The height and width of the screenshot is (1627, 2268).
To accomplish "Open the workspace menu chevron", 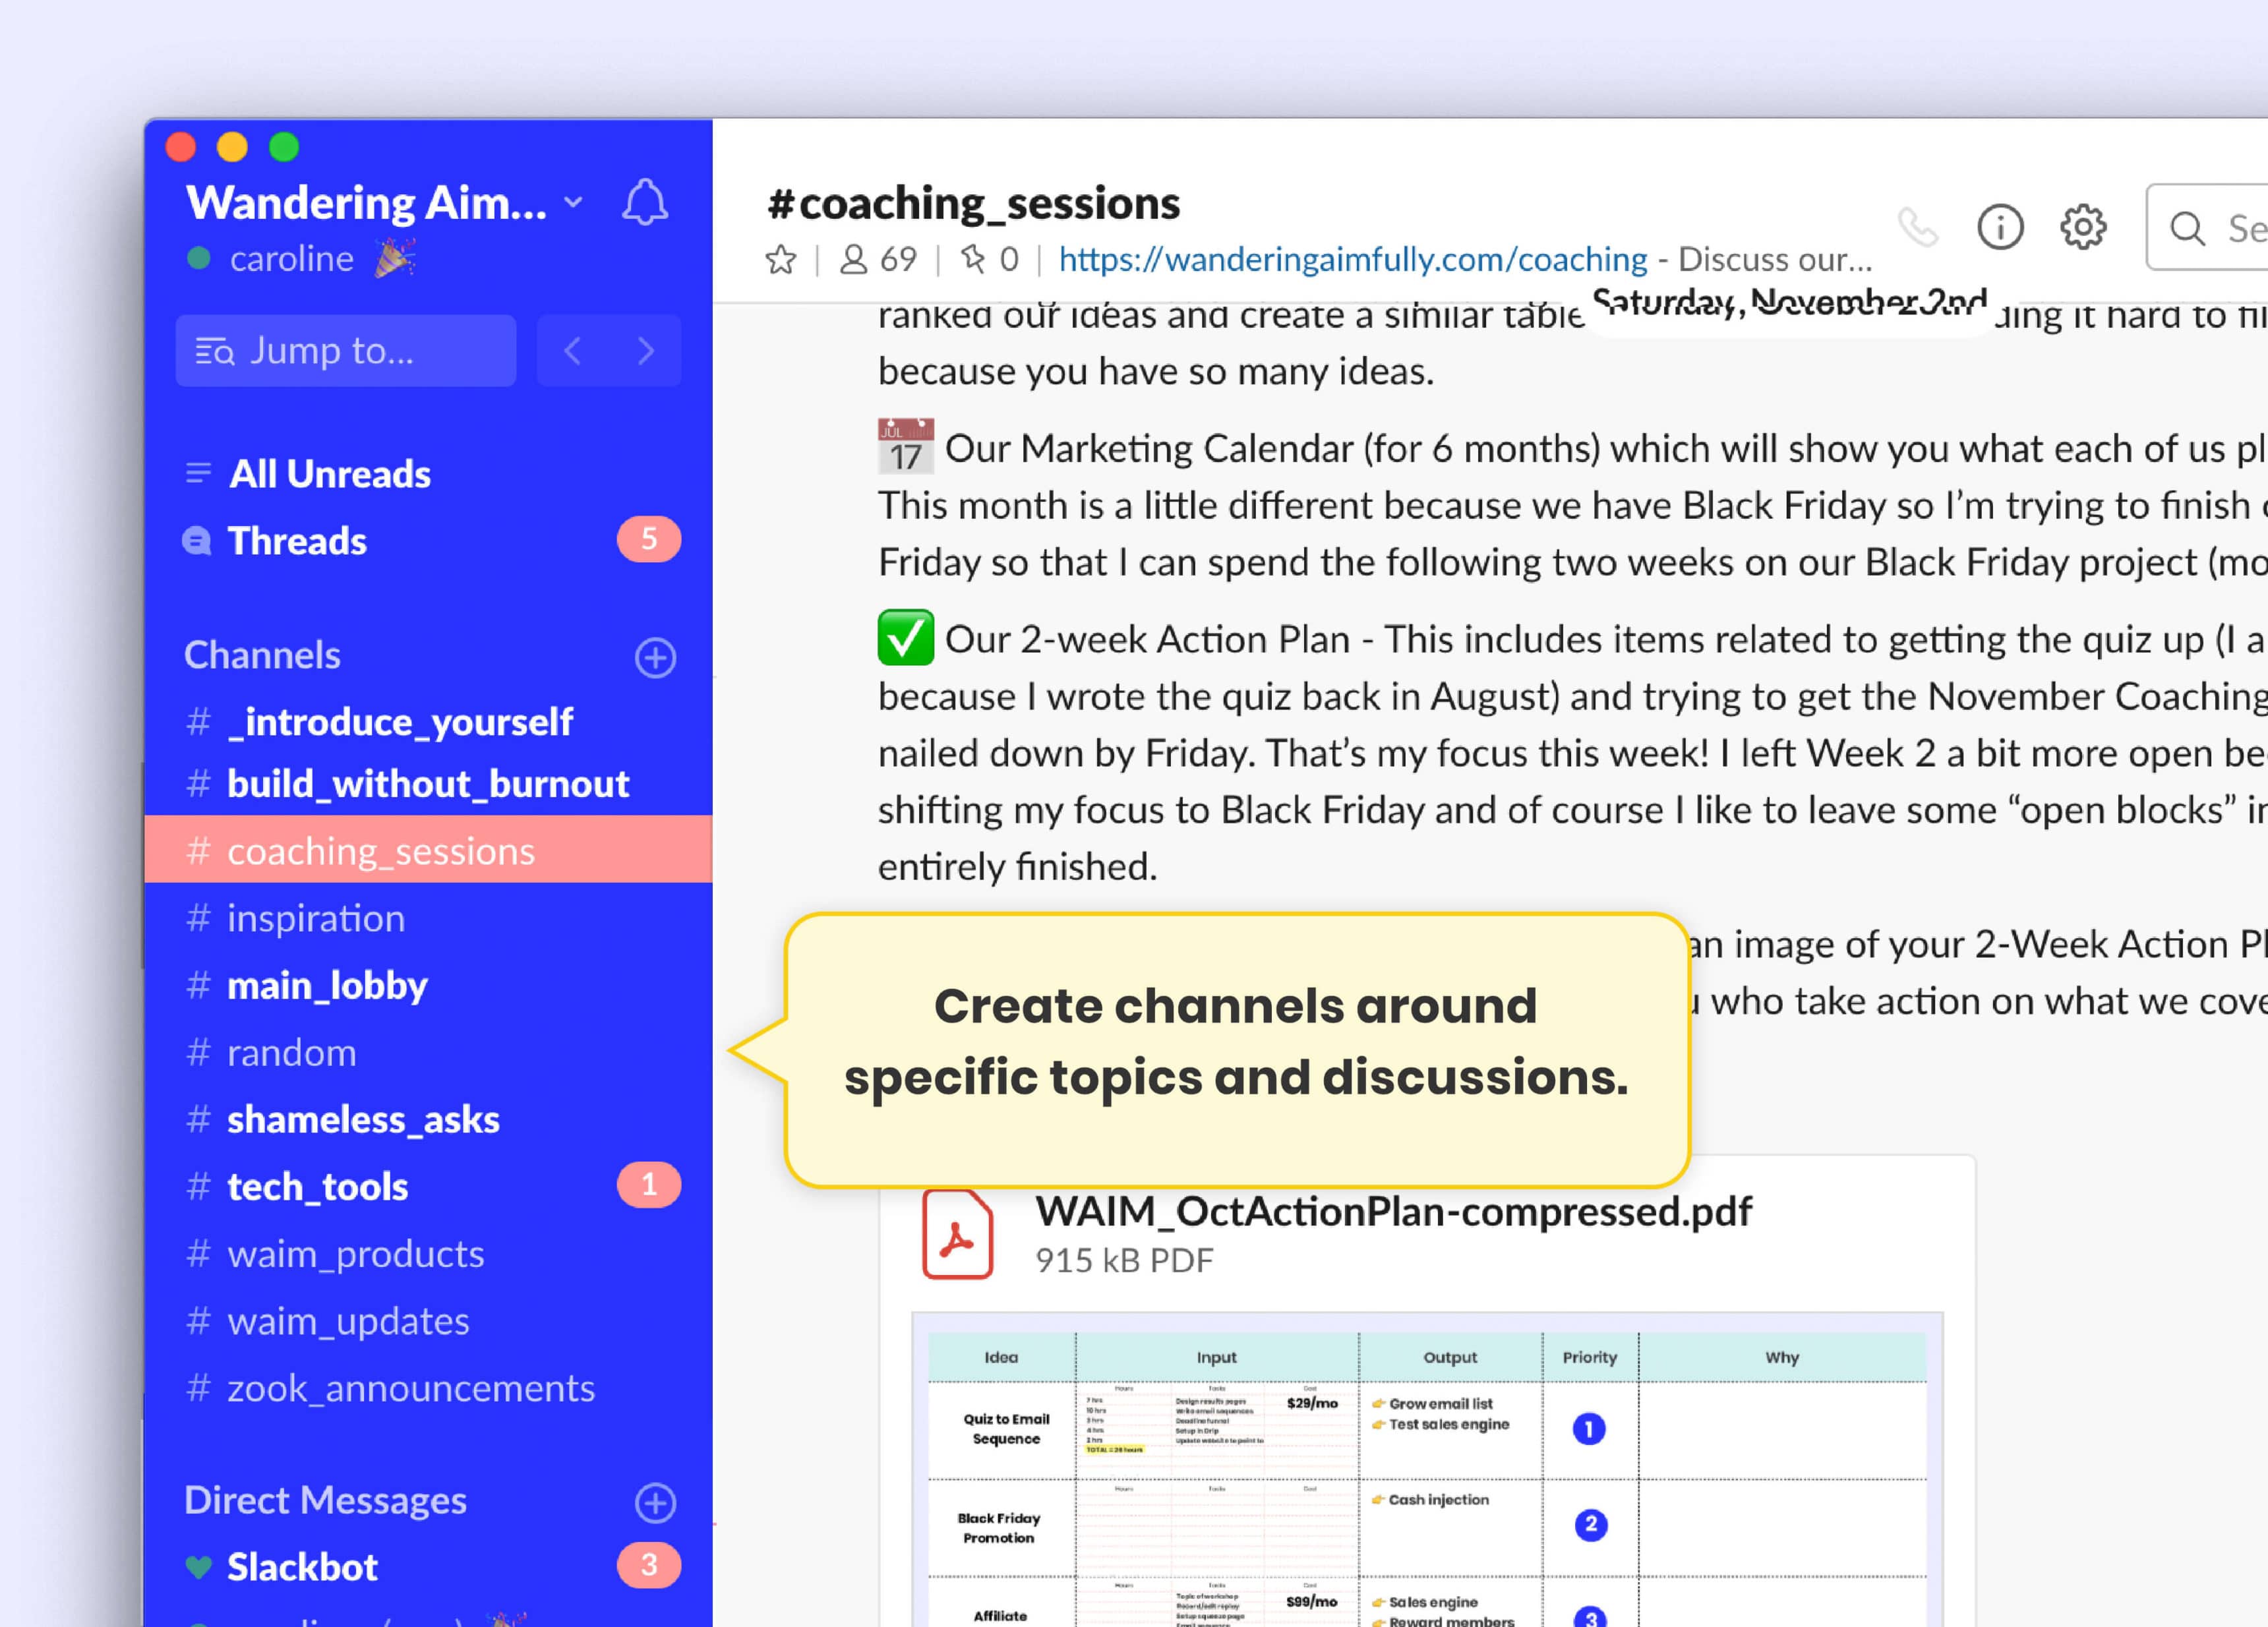I will click(573, 201).
